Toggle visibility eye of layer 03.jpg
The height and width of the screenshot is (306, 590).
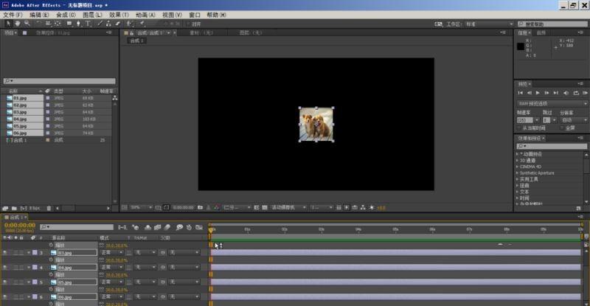[x=5, y=252]
